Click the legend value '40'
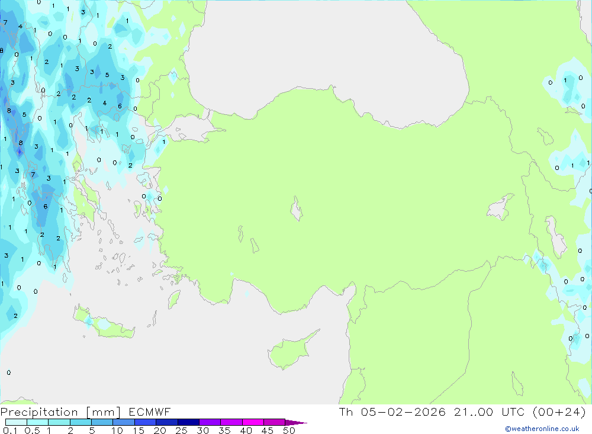 coord(246,430)
